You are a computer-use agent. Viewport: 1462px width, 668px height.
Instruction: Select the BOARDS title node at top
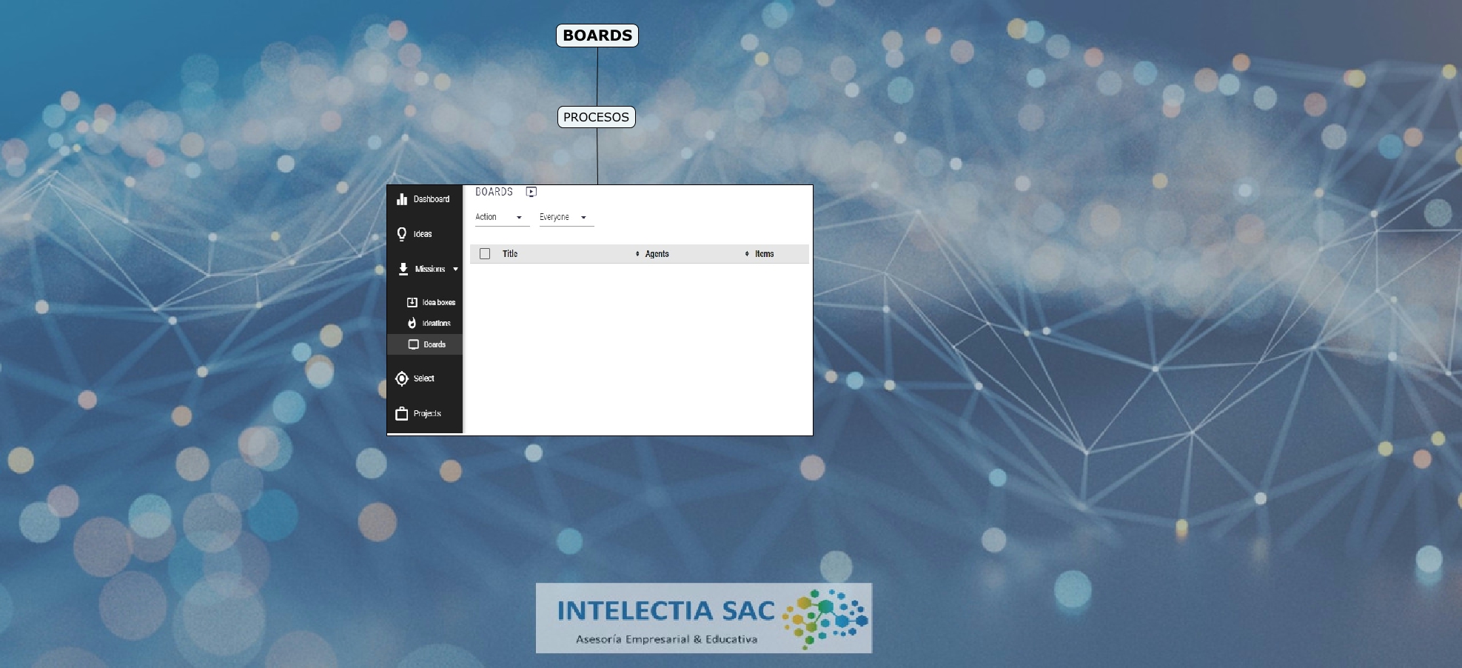[x=597, y=36]
